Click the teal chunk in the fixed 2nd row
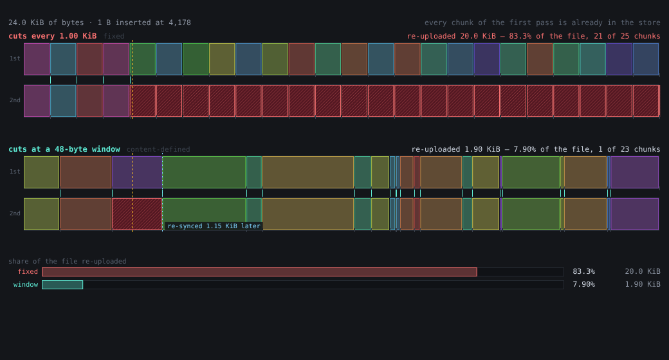Screen dimensions: 669x360 click(63, 101)
